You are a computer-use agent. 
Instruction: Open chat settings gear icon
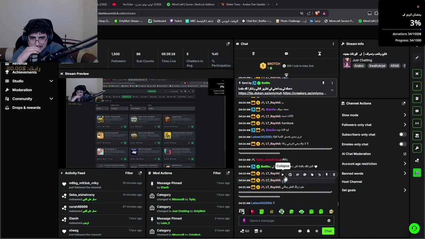pyautogui.click(x=316, y=231)
